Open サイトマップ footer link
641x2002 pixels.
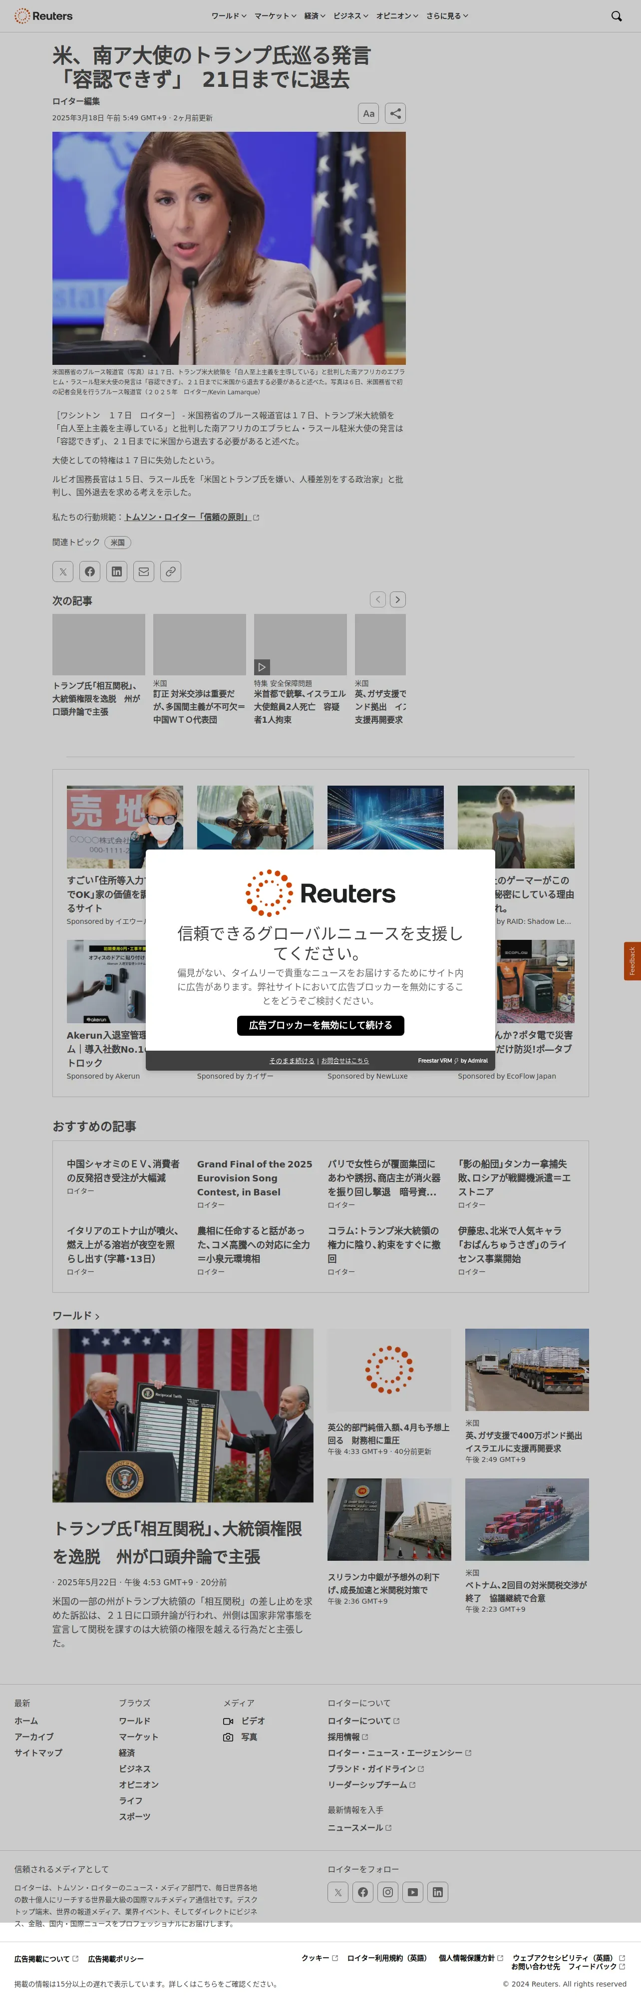click(38, 1752)
